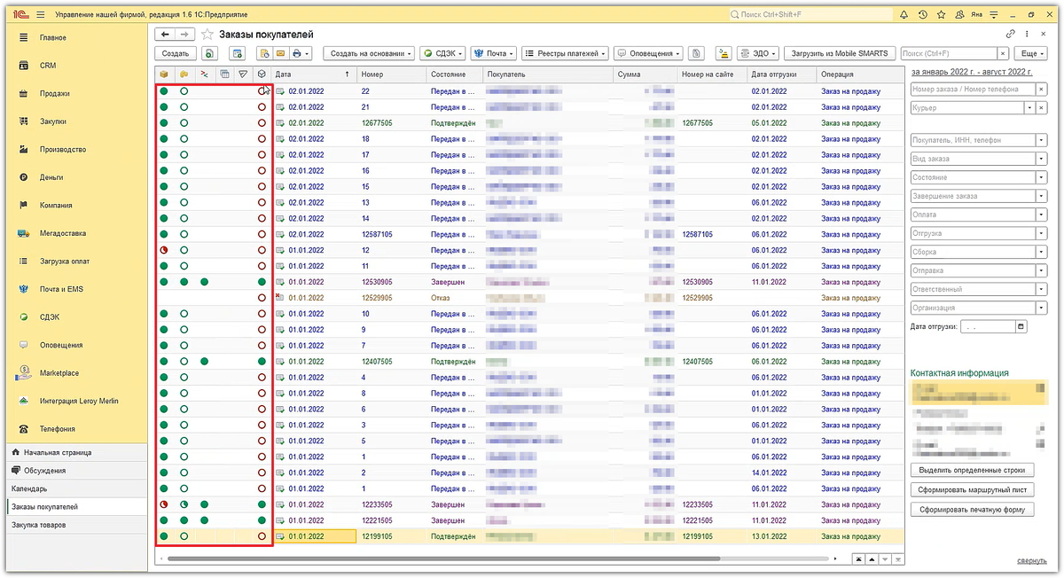The height and width of the screenshot is (578, 1064).
Task: Expand the Создать на основании dropdown
Action: [x=369, y=53]
